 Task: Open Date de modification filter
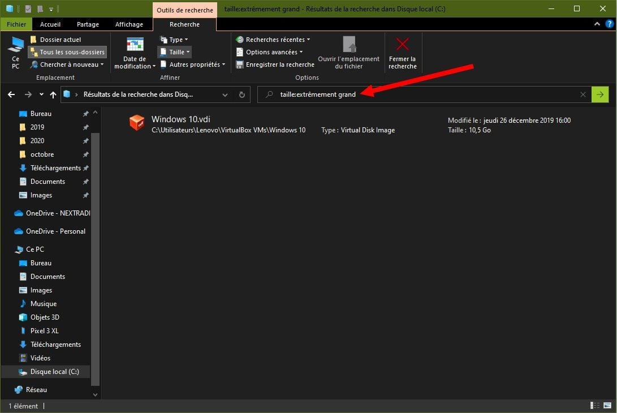coord(135,53)
